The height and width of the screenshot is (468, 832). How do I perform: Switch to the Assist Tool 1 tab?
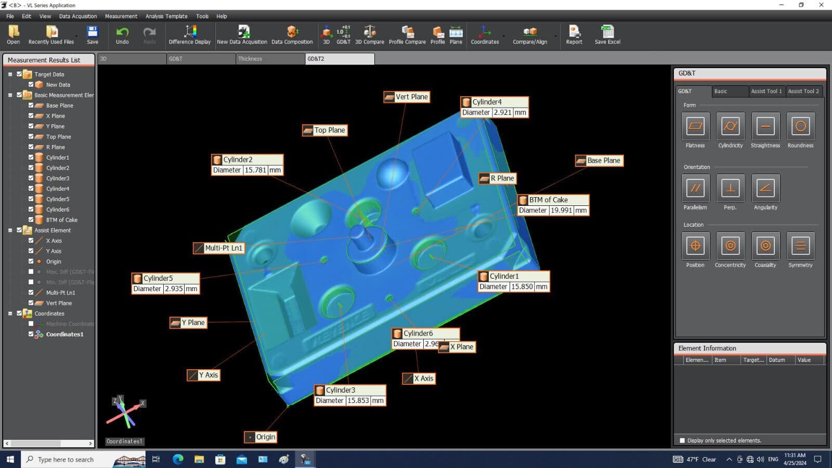766,91
